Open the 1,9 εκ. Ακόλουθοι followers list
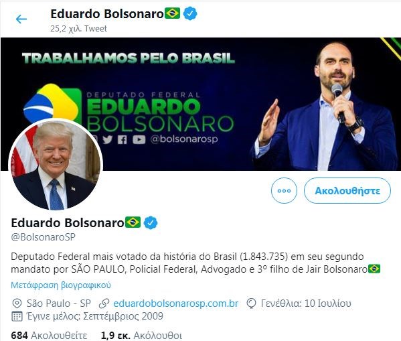 coord(141,336)
